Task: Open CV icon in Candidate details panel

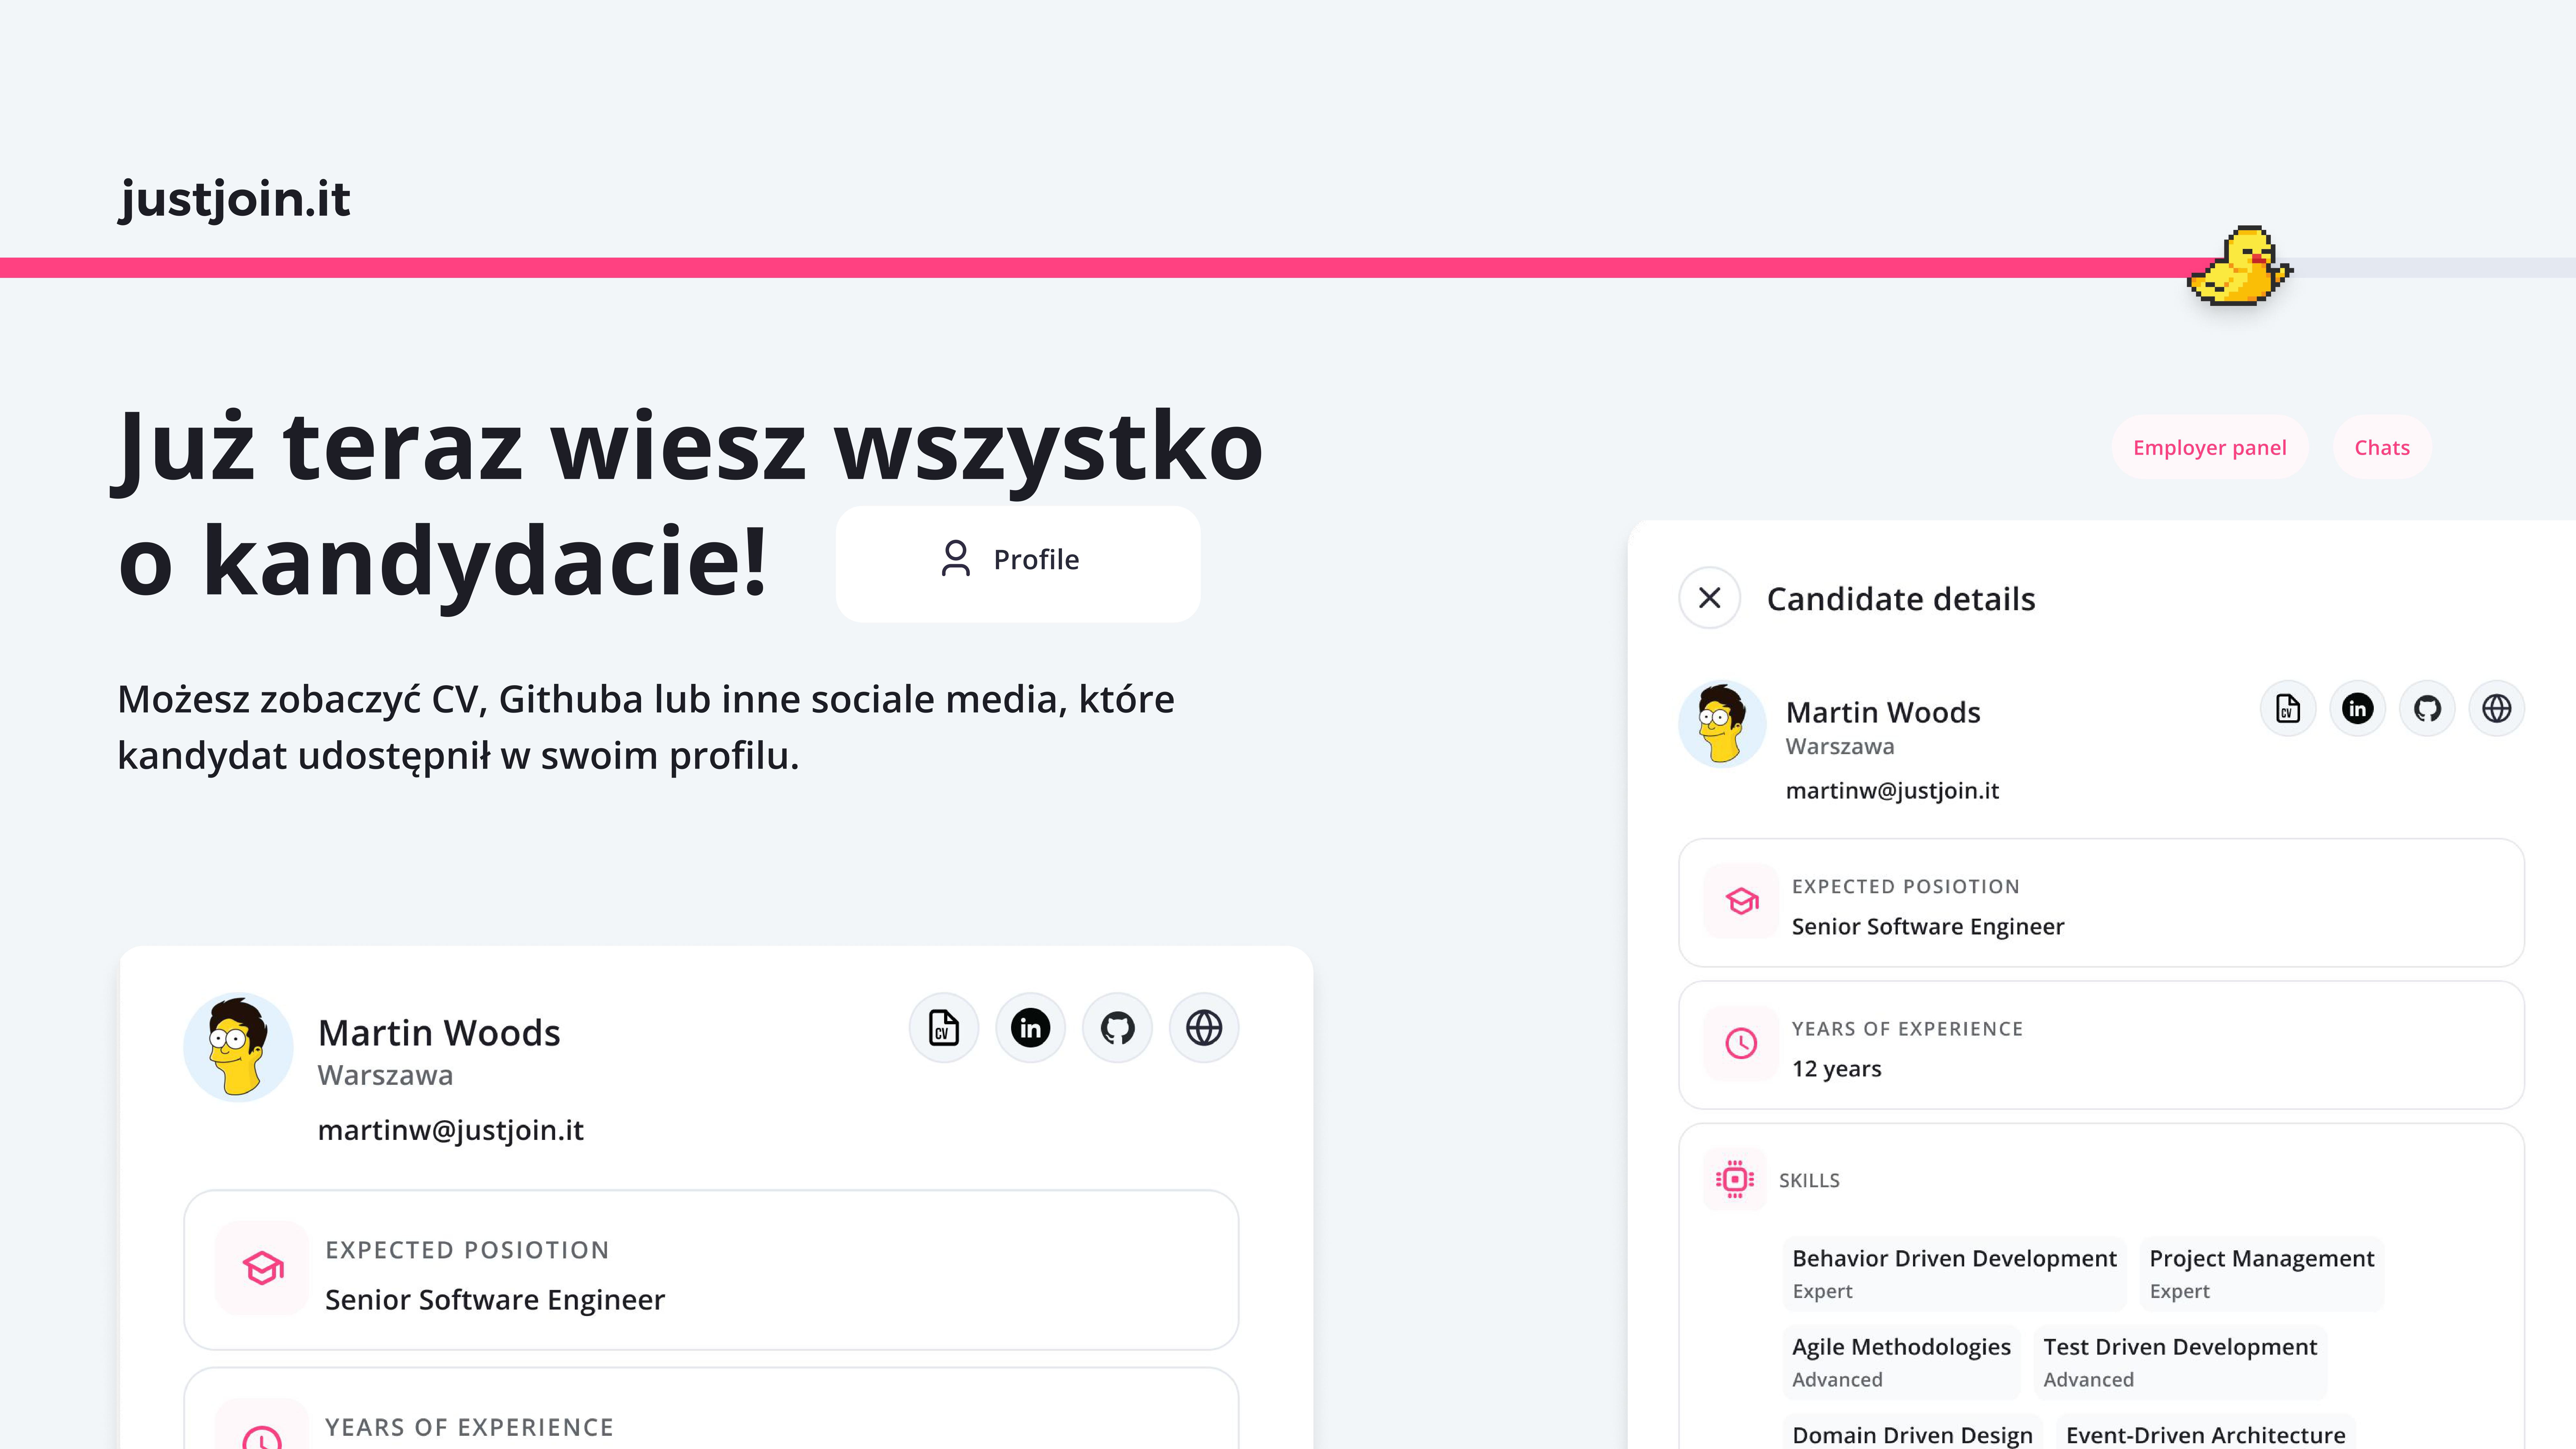Action: tap(2288, 709)
